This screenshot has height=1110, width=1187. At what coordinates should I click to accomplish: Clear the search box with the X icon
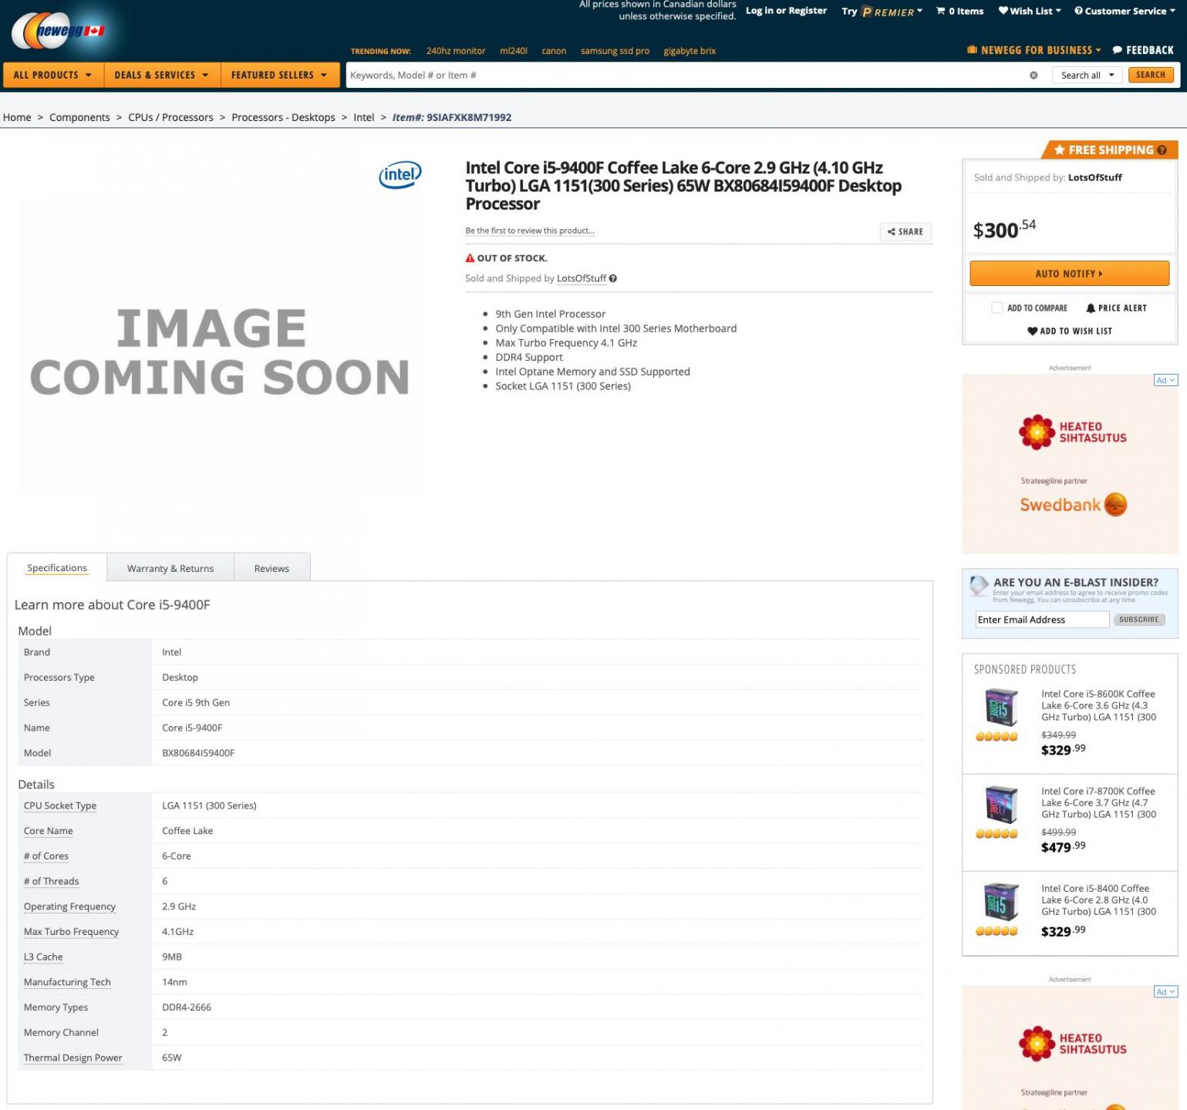pos(1034,76)
